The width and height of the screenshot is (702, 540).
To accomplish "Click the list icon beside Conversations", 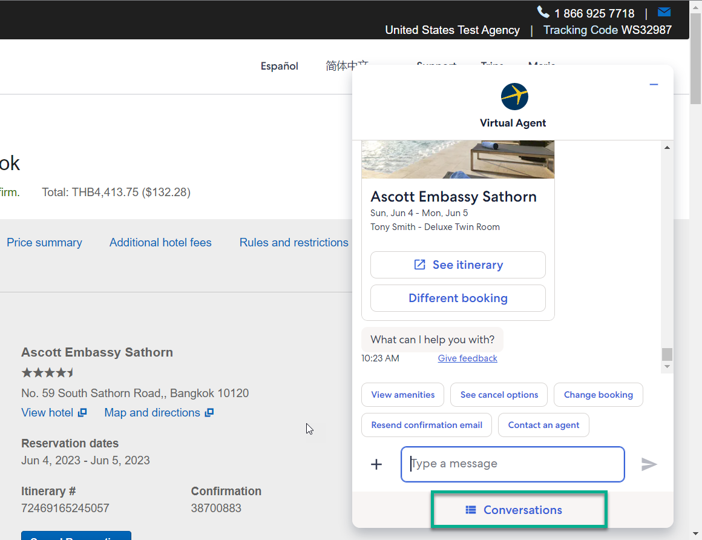I will point(471,510).
